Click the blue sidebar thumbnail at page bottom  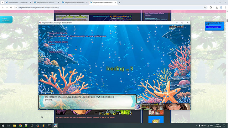point(156,120)
